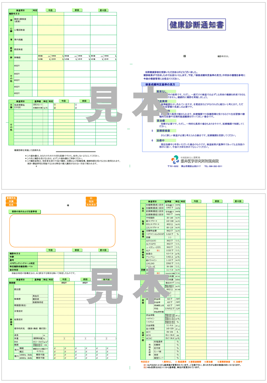Image resolution: width=267 pixels, height=383 pixels.
Task: Click the メタボリックシンドローム判定 row label
Action: [x=22, y=263]
